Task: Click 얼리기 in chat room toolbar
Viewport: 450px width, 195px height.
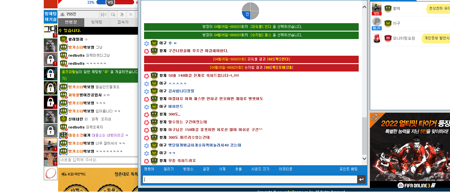Action: pos(169,169)
